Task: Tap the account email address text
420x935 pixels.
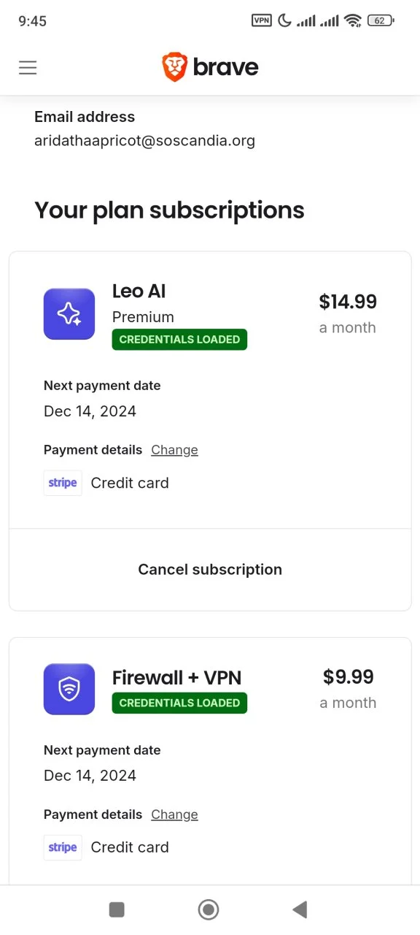Action: coord(144,141)
